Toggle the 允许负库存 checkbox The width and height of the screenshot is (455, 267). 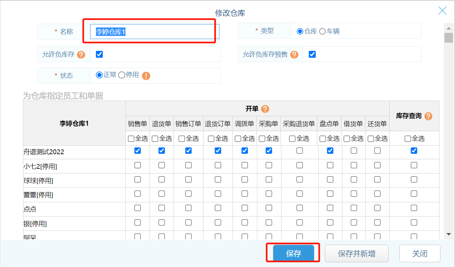[99, 54]
